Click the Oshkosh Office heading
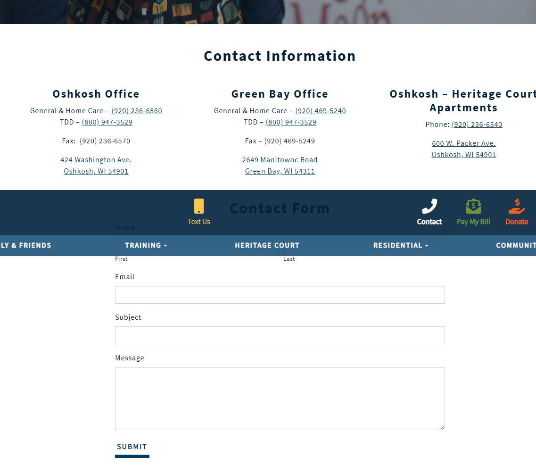The image size is (536, 474). point(96,94)
